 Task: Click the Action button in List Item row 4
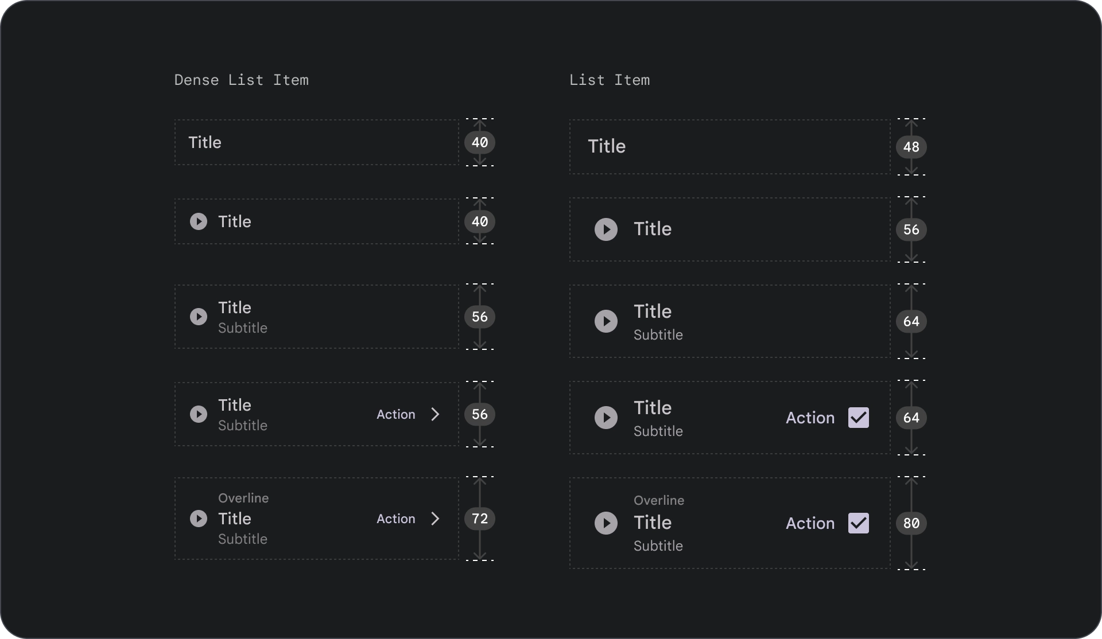click(x=809, y=417)
